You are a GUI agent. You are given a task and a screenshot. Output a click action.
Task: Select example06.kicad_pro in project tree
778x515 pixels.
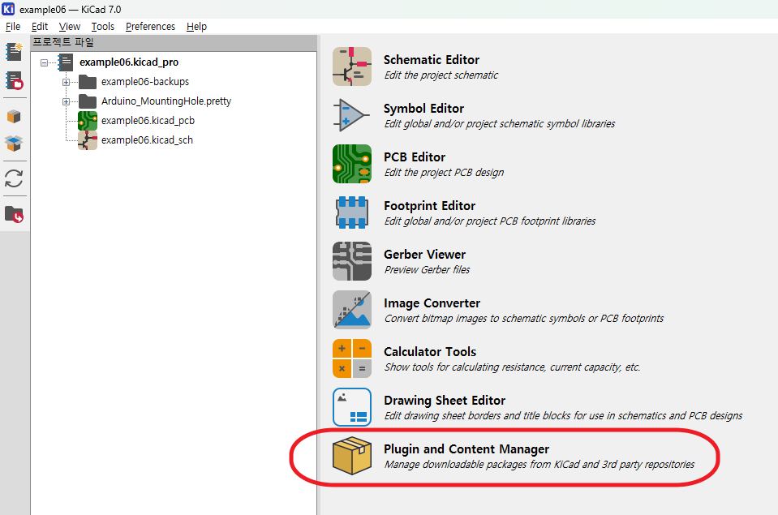pos(129,62)
